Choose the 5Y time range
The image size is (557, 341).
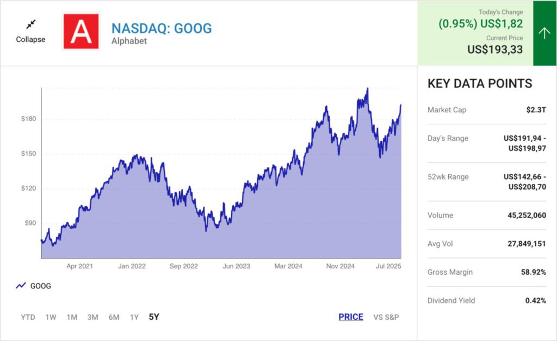(x=154, y=317)
